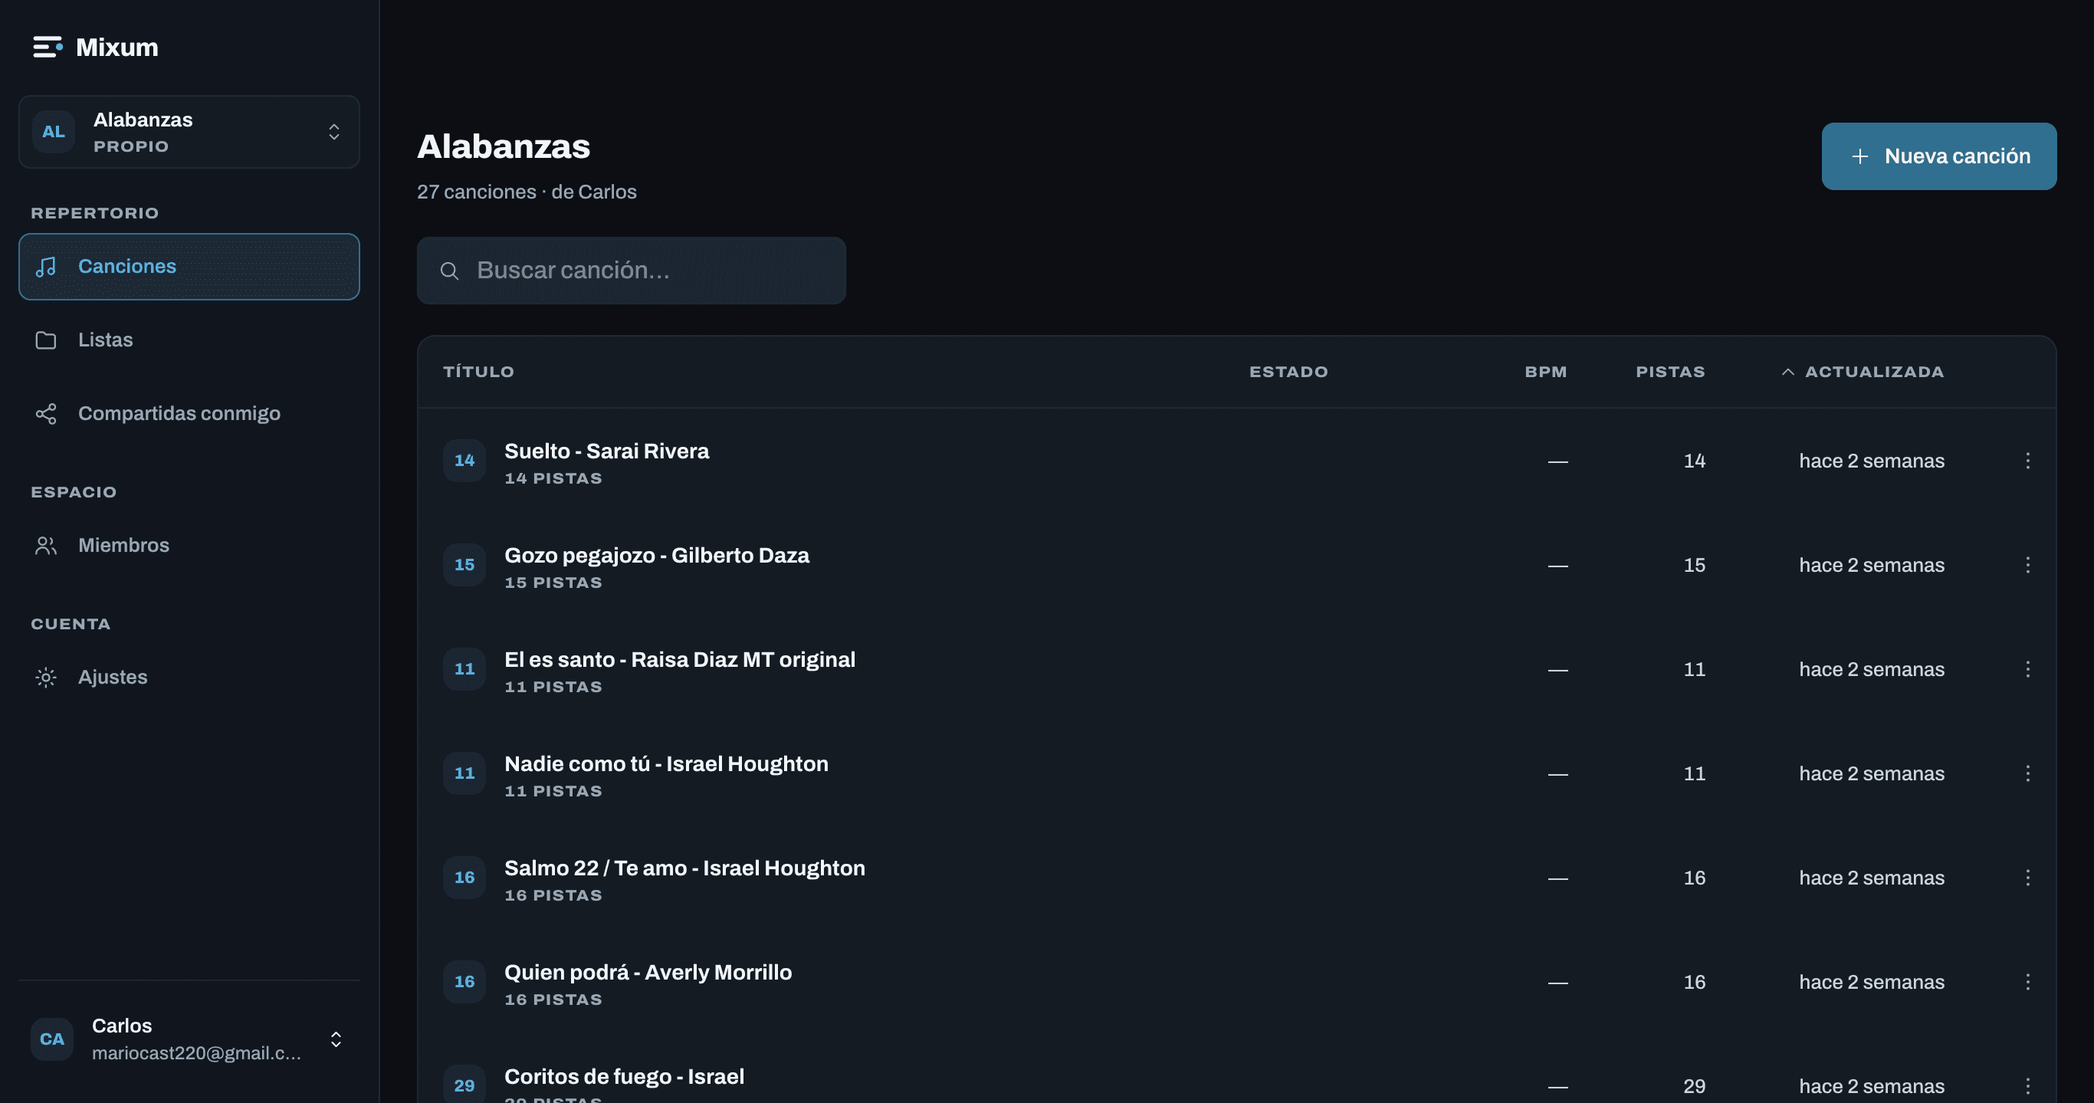2094x1103 pixels.
Task: Focus the Buscar canción search field
Action: coord(631,271)
